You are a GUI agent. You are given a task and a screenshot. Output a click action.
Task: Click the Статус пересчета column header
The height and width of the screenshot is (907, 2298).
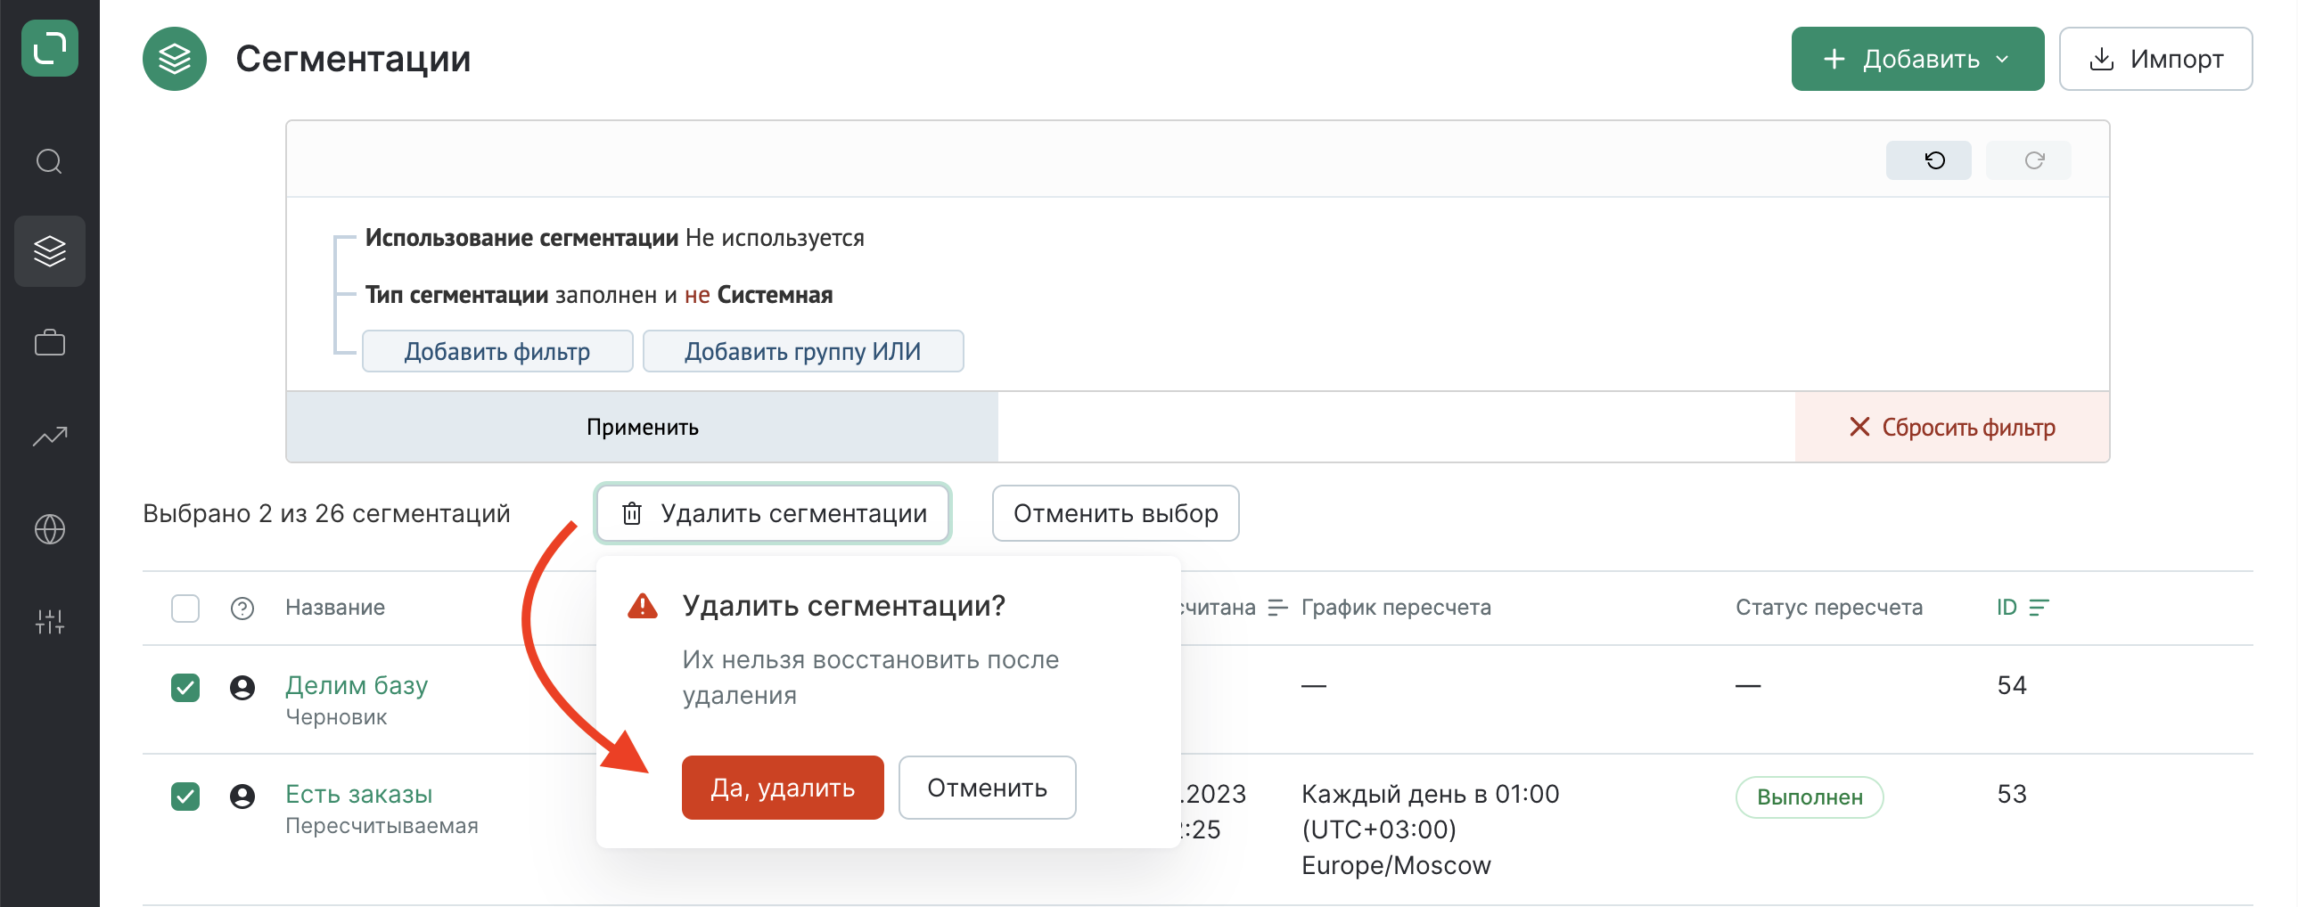click(x=1829, y=608)
